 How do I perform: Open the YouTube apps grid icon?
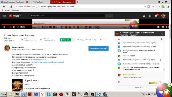coord(150,16)
